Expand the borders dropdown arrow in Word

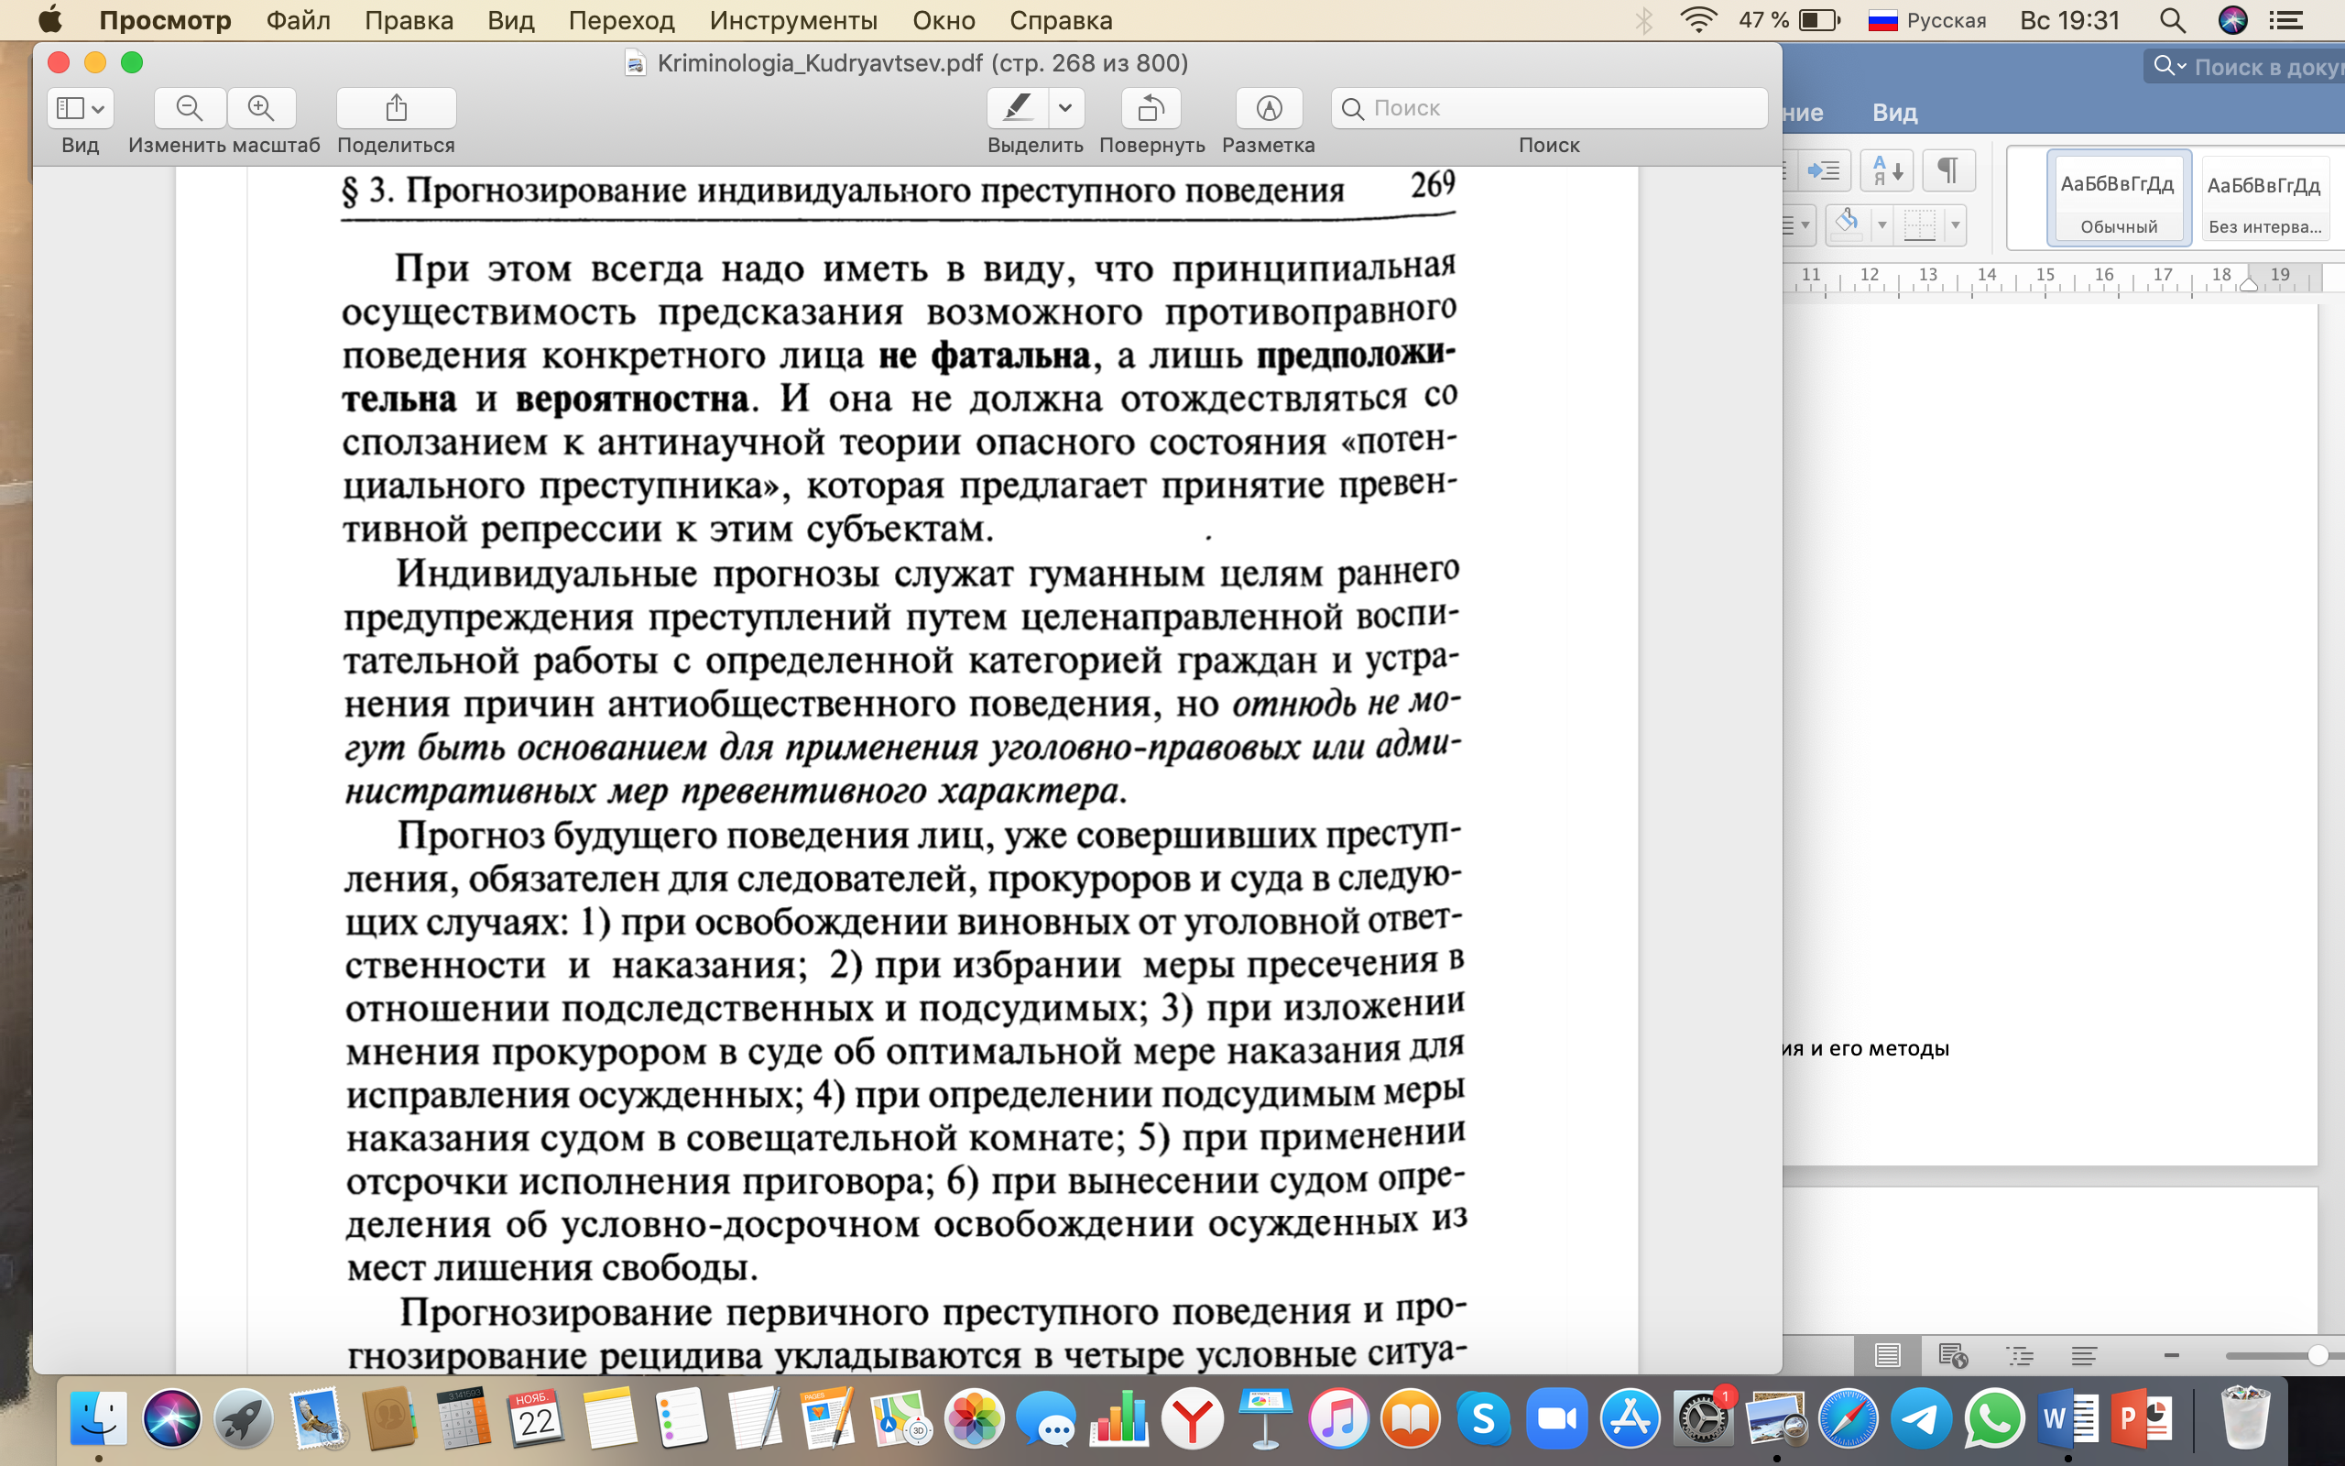click(x=1956, y=225)
